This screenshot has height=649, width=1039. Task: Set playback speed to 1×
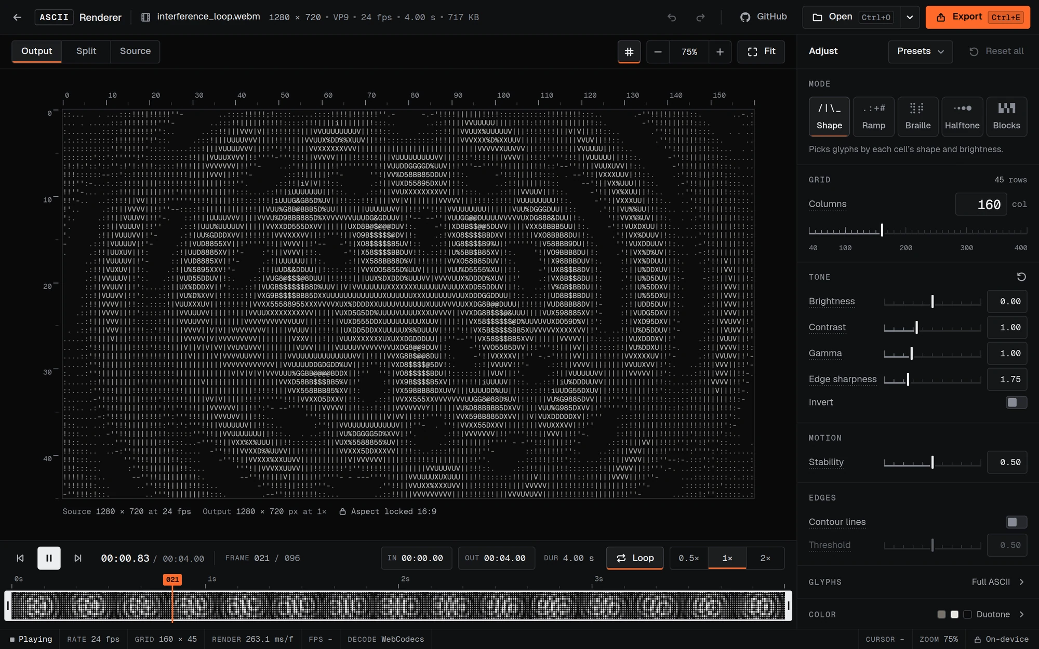(727, 558)
